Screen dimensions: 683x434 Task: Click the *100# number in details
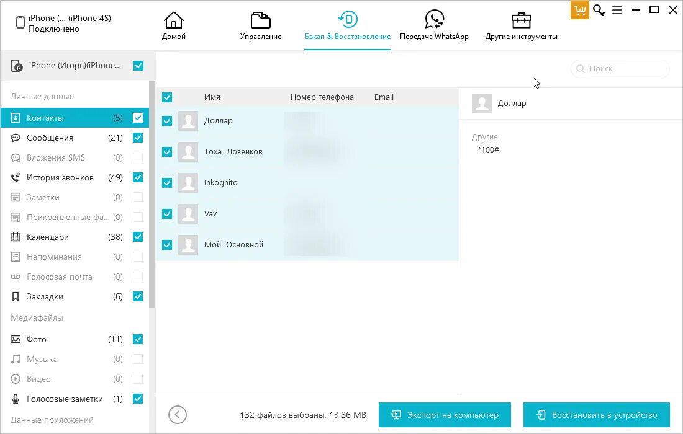click(488, 150)
